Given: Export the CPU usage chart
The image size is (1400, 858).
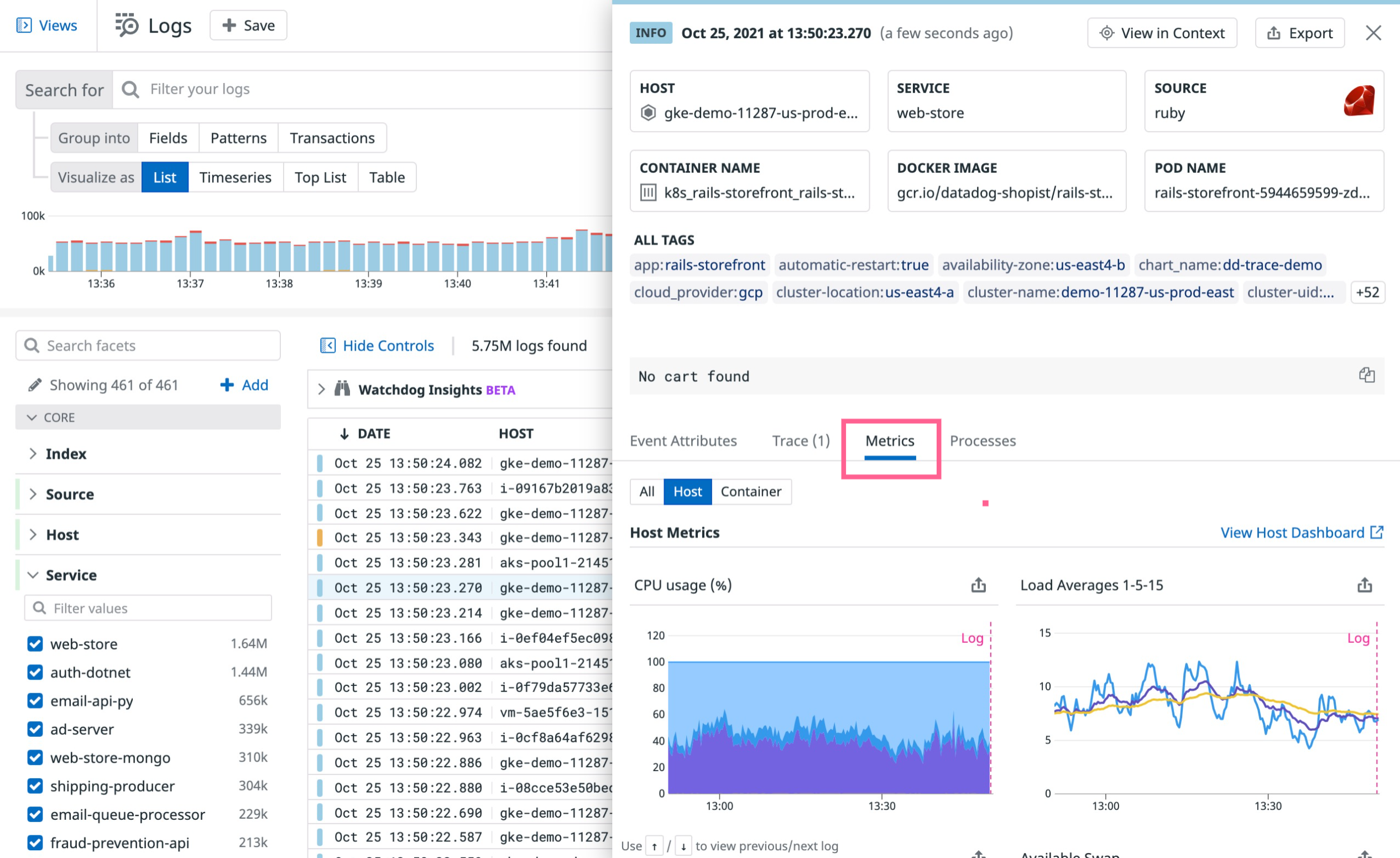Looking at the screenshot, I should tap(978, 585).
